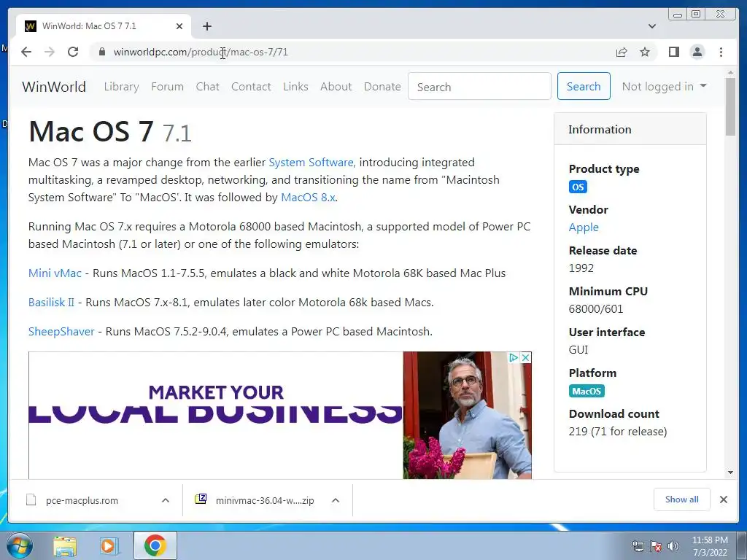Close the WinWorld Mac OS 7 tab

(179, 26)
